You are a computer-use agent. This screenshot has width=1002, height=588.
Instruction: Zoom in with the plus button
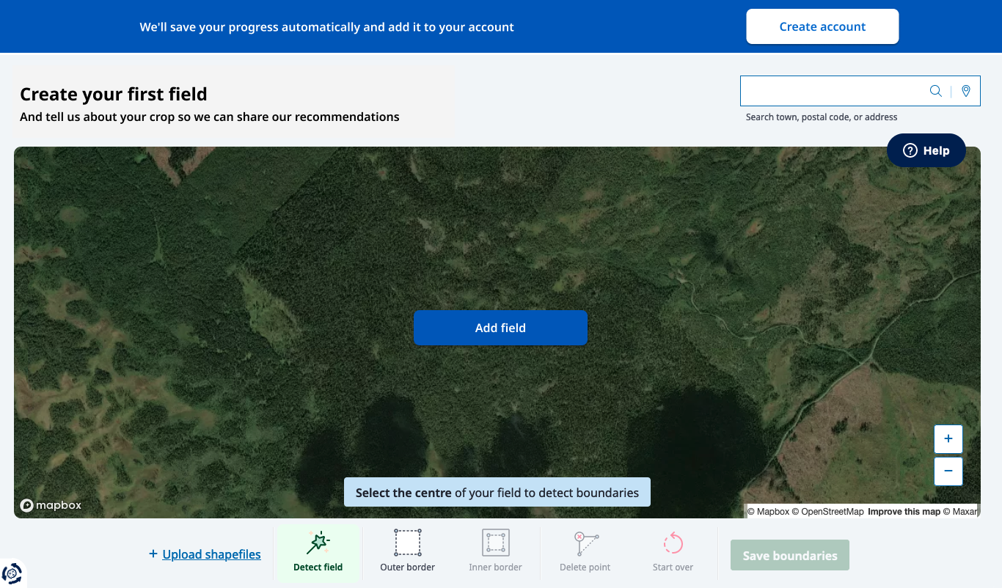(948, 438)
